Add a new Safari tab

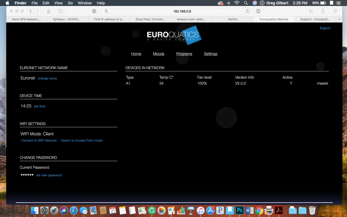[339, 19]
